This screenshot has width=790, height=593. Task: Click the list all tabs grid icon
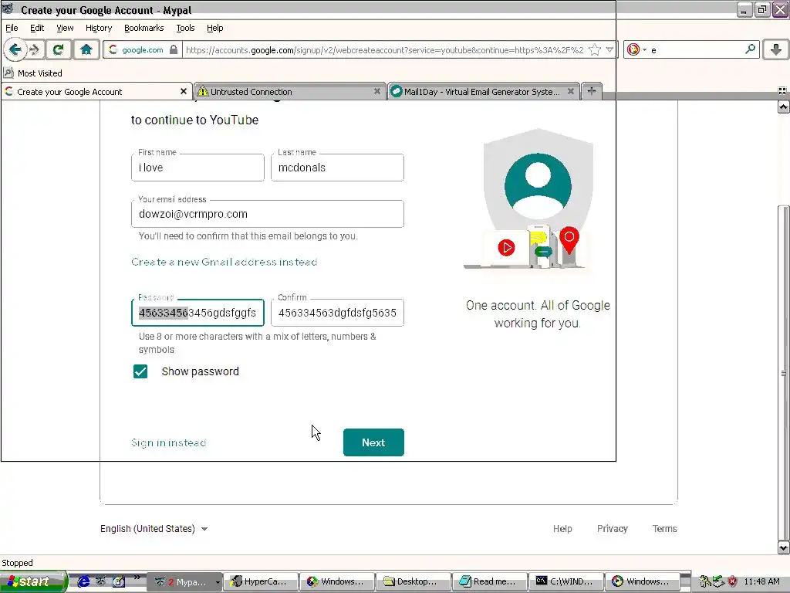tap(782, 91)
